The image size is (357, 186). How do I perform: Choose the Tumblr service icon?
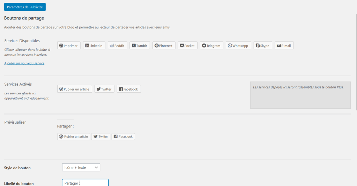[x=140, y=46]
